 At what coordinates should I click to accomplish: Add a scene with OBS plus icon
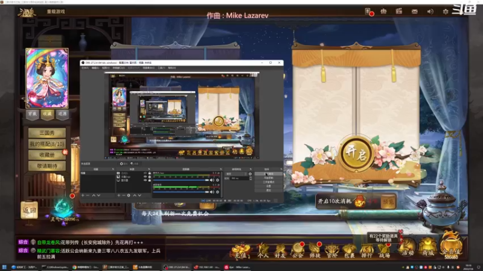coord(83,195)
